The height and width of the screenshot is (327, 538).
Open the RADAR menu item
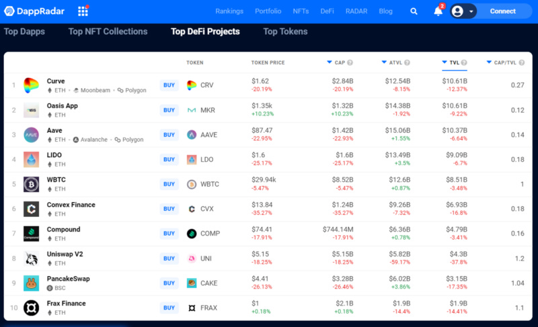[356, 11]
